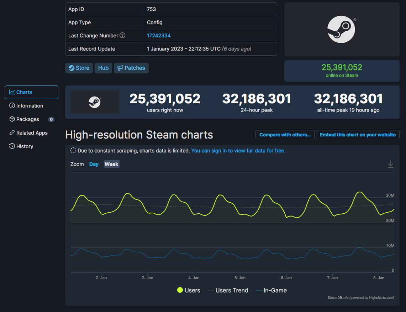Viewport: 406px width, 312px height.
Task: Click the 8. Jan axis label
Action: point(379,278)
